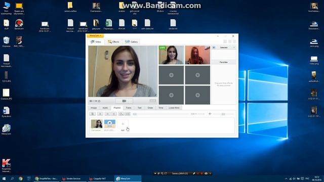Screen dimensions: 324x182
Task: Open the Text tab
Action: coord(140,108)
